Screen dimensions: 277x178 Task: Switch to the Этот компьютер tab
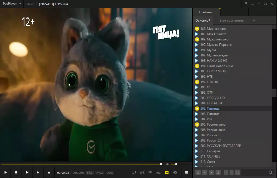(x=232, y=20)
